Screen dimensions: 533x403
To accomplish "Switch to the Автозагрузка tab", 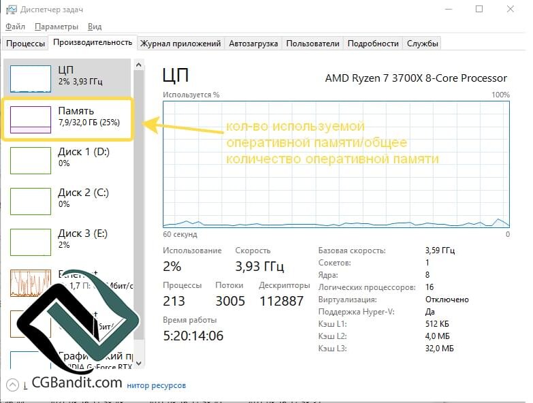I will 253,44.
